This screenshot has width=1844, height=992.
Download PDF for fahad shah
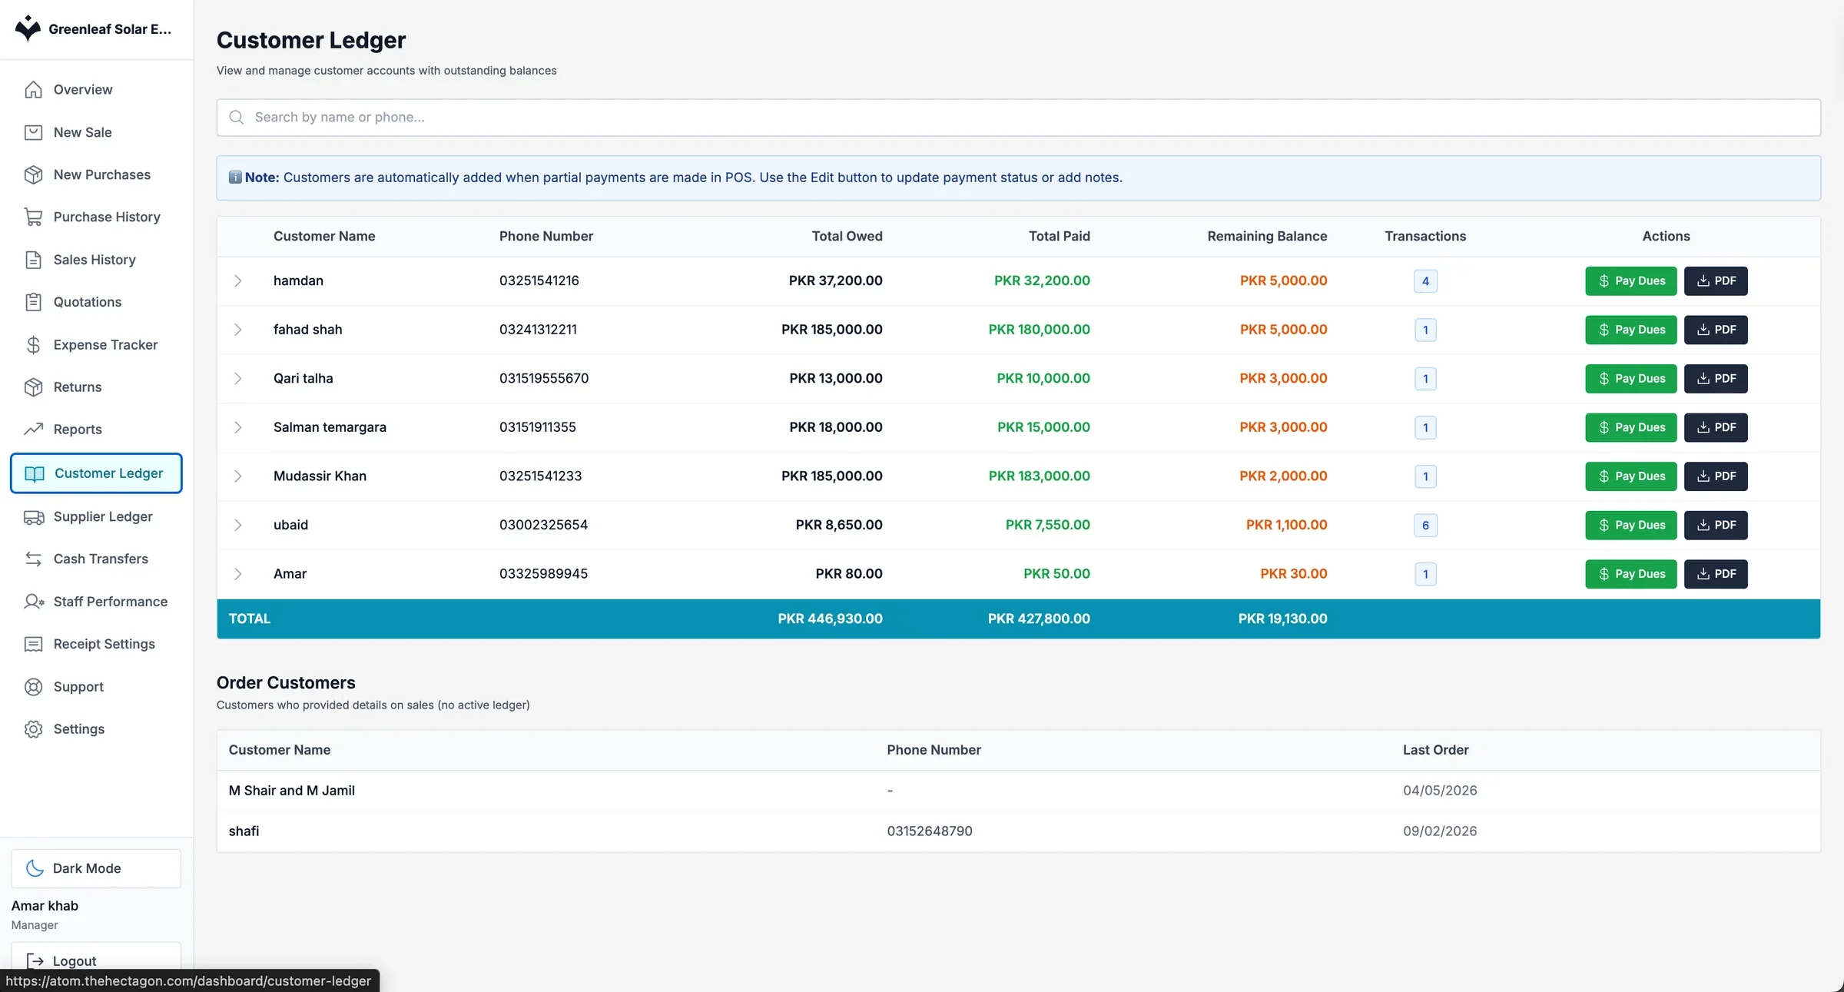(1716, 330)
